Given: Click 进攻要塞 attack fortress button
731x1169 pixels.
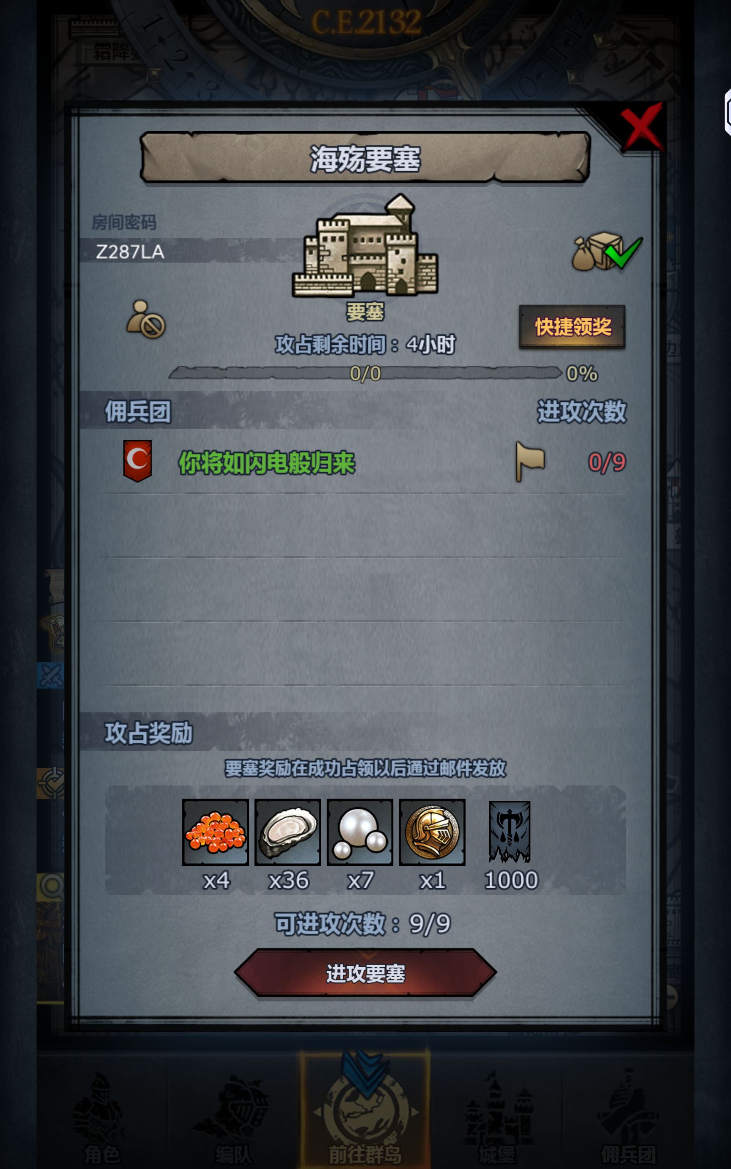Looking at the screenshot, I should pos(365,973).
